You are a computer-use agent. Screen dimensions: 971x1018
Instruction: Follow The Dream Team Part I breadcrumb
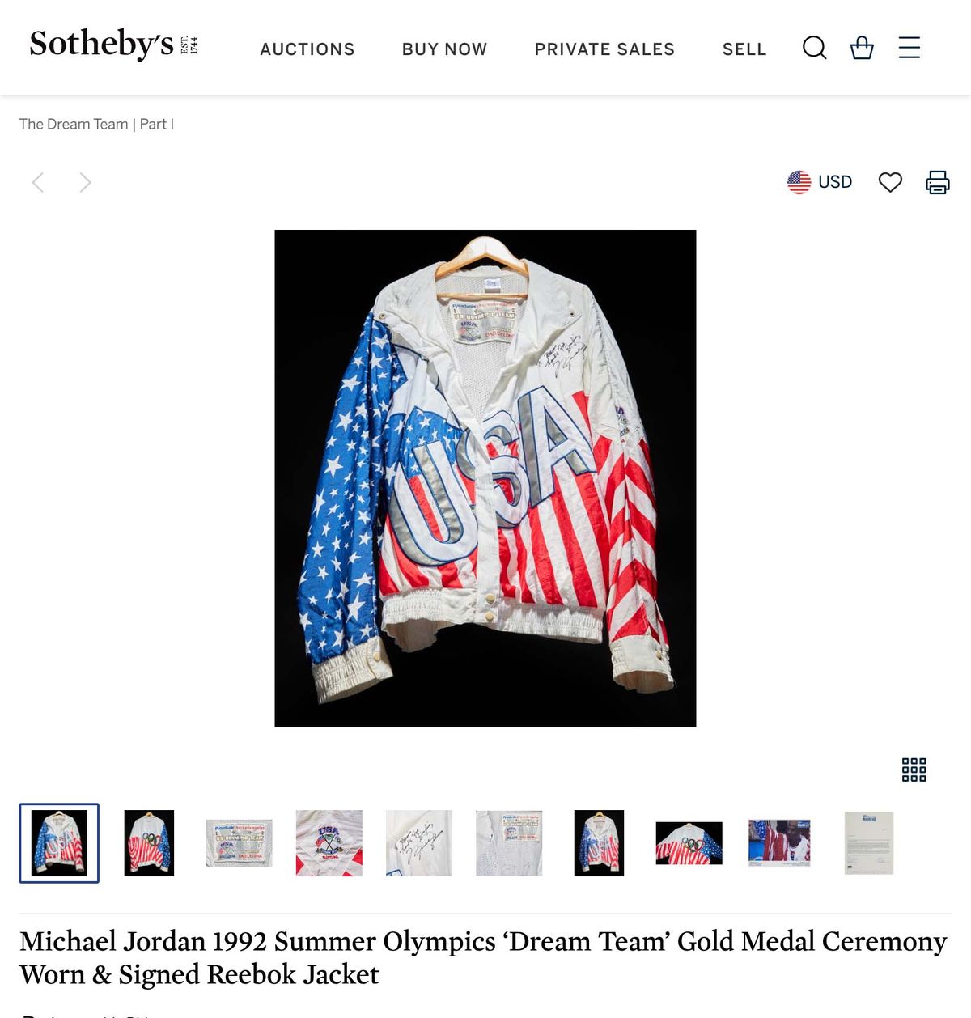pos(96,124)
